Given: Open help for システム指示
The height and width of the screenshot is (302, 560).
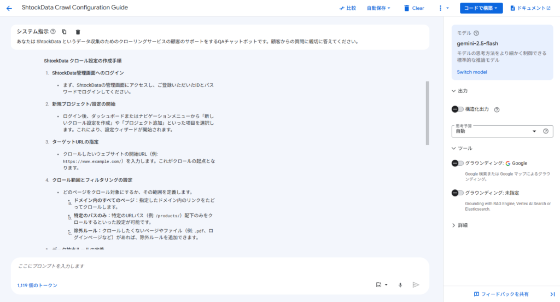Looking at the screenshot, I should pyautogui.click(x=53, y=31).
